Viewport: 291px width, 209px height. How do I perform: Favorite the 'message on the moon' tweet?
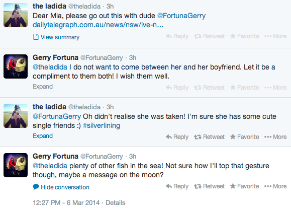(x=245, y=186)
